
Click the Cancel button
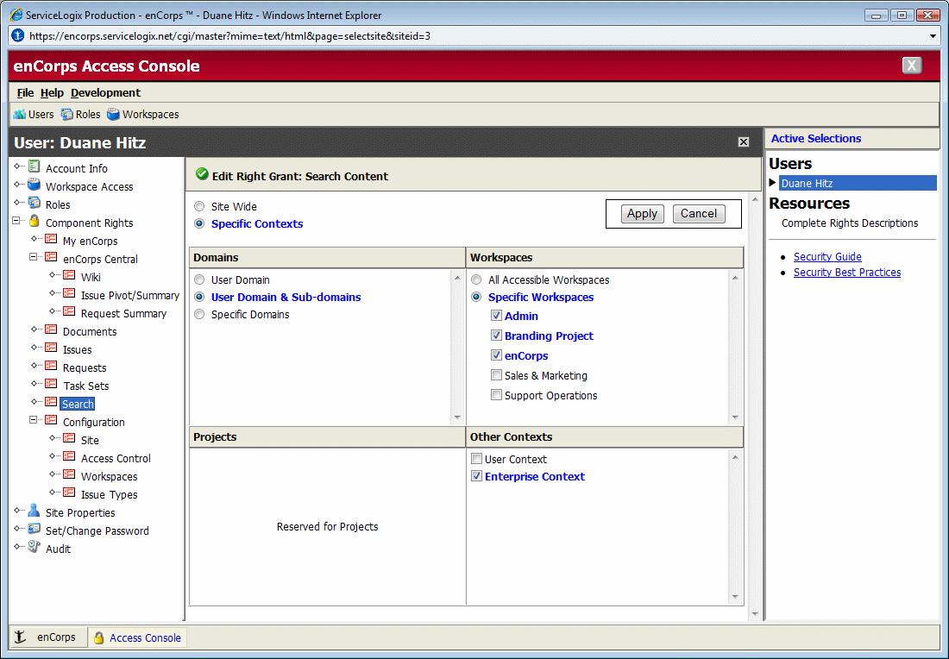699,214
